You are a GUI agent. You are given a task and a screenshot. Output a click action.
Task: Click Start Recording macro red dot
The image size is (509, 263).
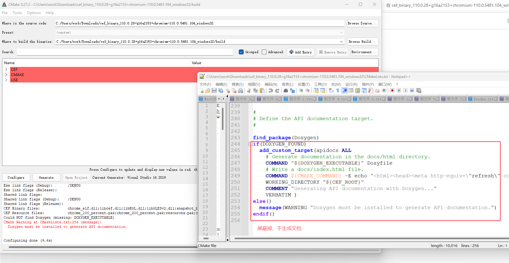pyautogui.click(x=393, y=90)
